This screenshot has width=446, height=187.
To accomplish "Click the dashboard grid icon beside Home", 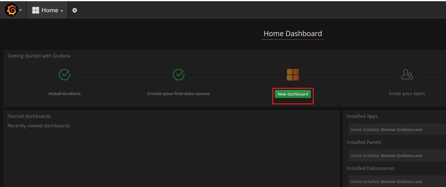I will [x=36, y=10].
